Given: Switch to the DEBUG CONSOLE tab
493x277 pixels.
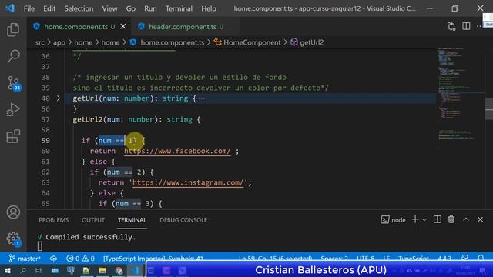Looking at the screenshot, I should (183, 220).
